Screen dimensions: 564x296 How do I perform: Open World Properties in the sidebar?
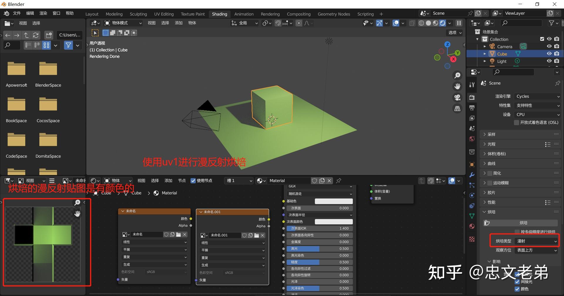[472, 139]
